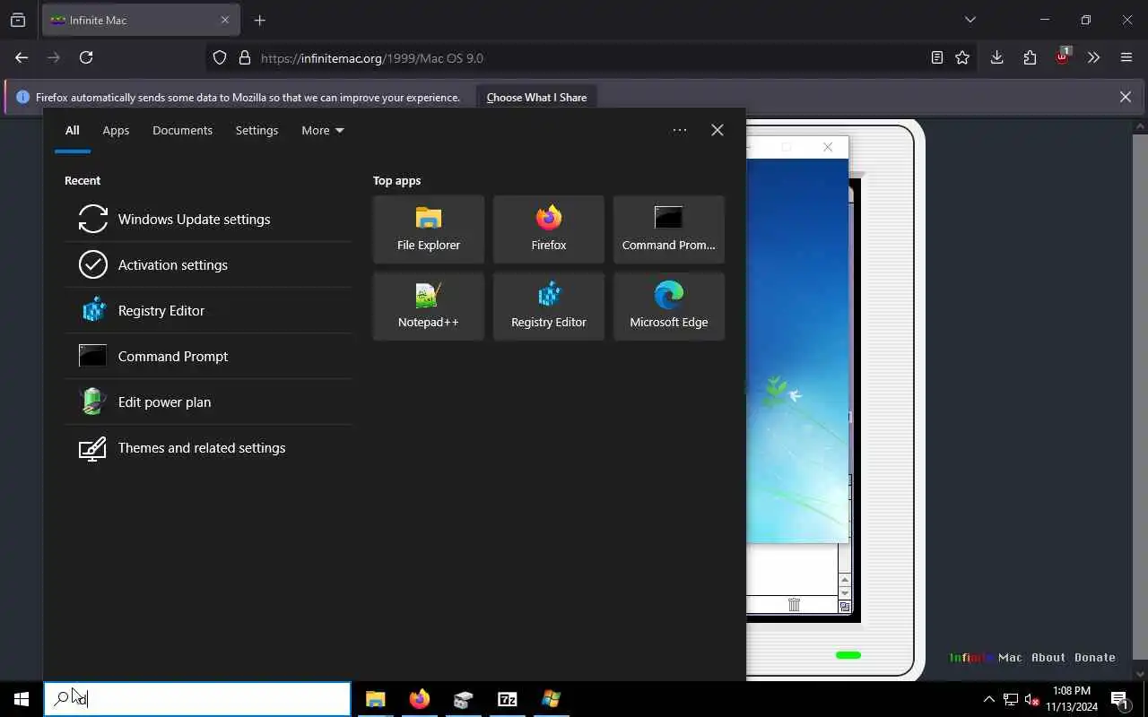
Task: Dismiss the Firefox data notification bar
Action: pyautogui.click(x=1126, y=97)
